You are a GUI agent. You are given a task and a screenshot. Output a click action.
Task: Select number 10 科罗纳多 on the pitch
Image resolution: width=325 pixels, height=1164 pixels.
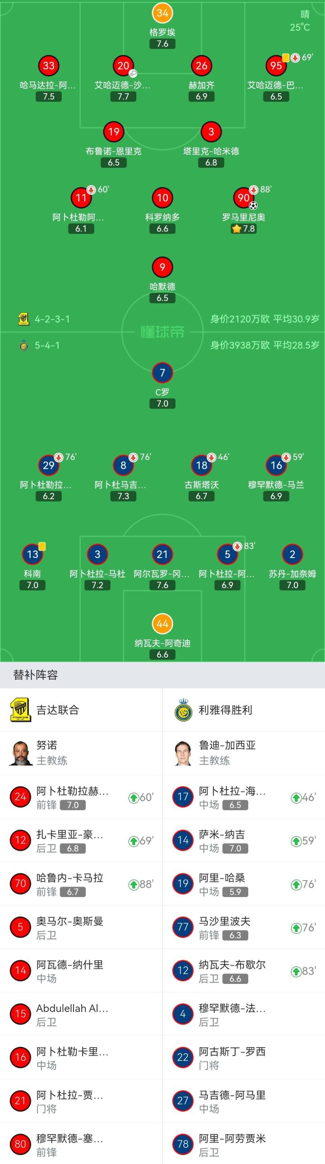(162, 198)
